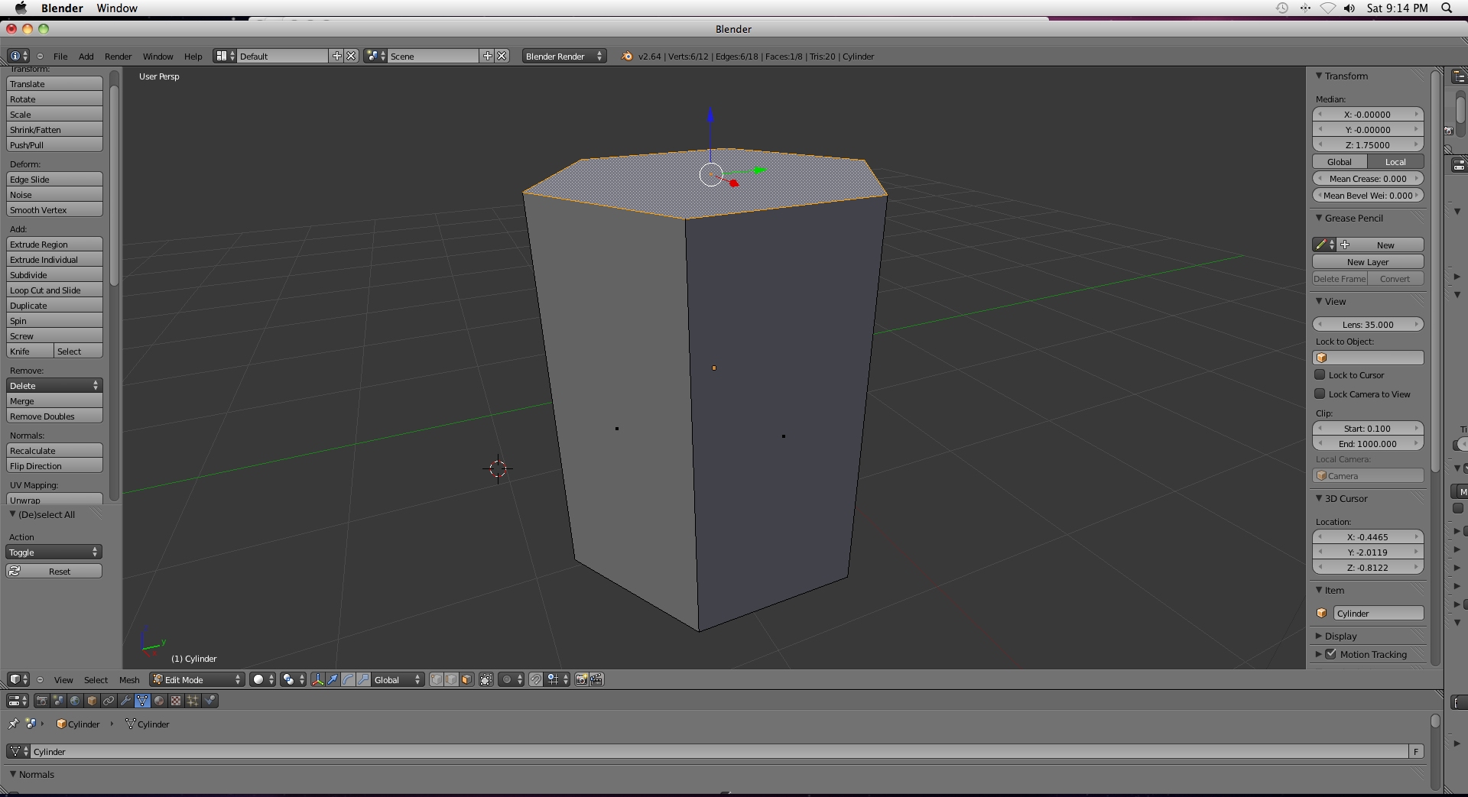The width and height of the screenshot is (1468, 797).
Task: Click OpenGL render image camera icon
Action: pyautogui.click(x=581, y=679)
